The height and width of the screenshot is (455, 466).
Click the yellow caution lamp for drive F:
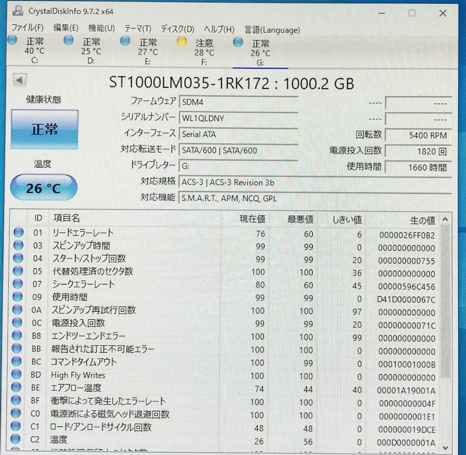[182, 41]
